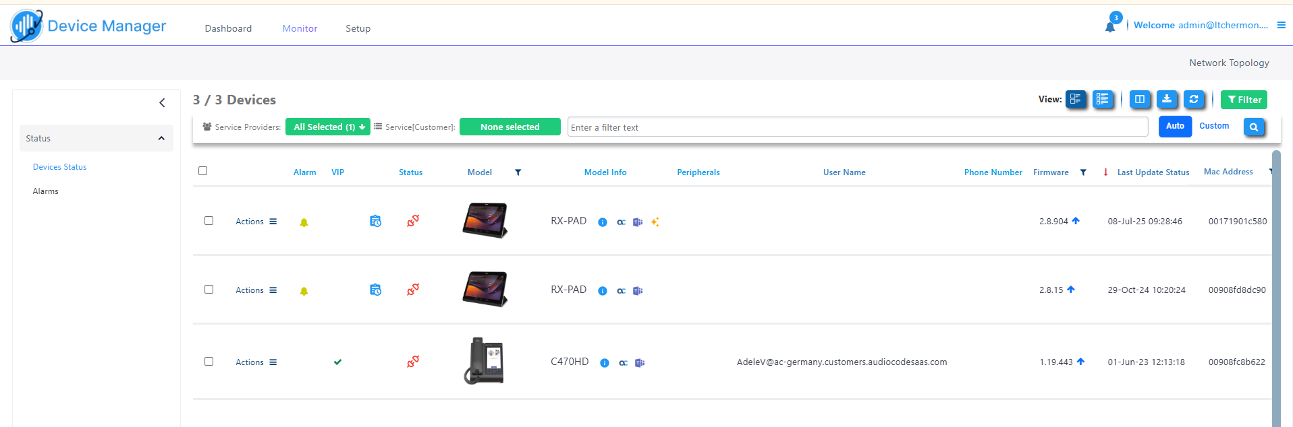Collapse the Status section in sidebar
This screenshot has height=427, width=1293.
[x=161, y=138]
